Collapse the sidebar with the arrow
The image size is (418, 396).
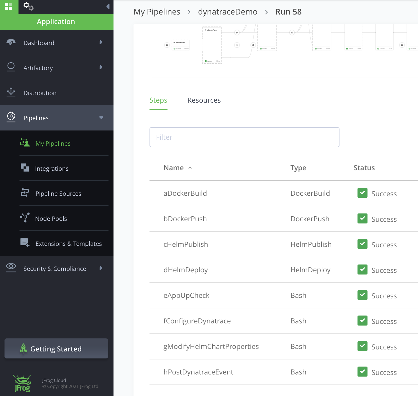coord(108,7)
